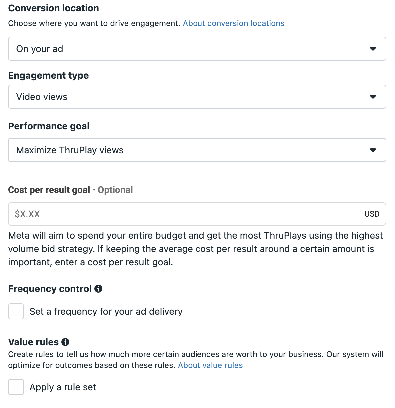Screen dimensions: 395x408
Task: Open the "On your ad" dropdown
Action: 197,49
